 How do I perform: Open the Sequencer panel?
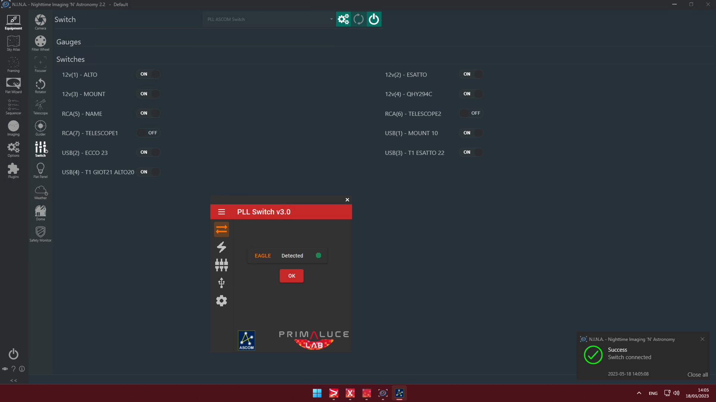tap(13, 105)
